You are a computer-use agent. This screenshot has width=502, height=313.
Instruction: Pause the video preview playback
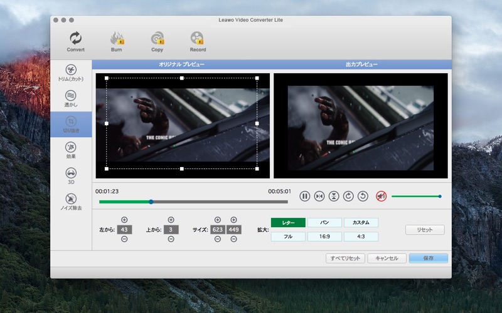coord(304,196)
